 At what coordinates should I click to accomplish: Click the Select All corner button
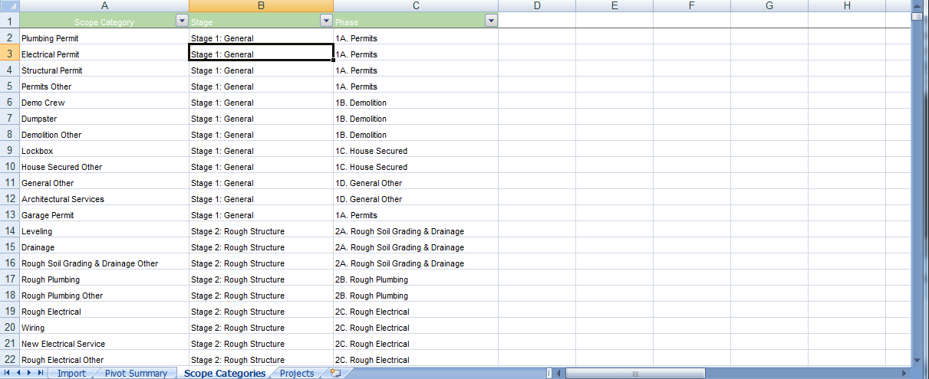click(x=9, y=5)
